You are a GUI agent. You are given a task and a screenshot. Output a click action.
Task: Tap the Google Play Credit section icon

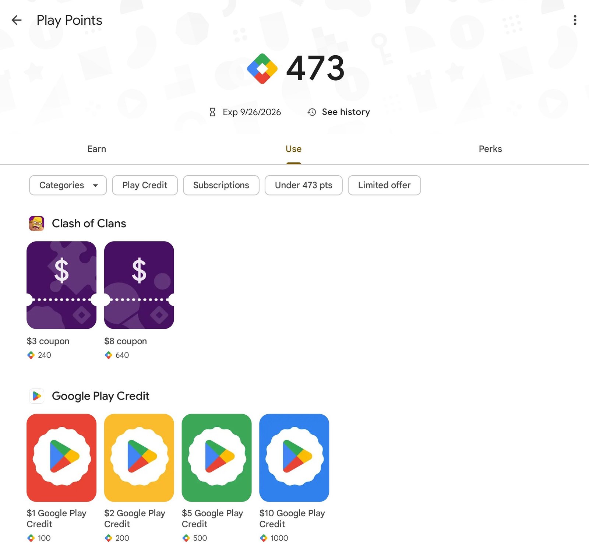point(36,396)
